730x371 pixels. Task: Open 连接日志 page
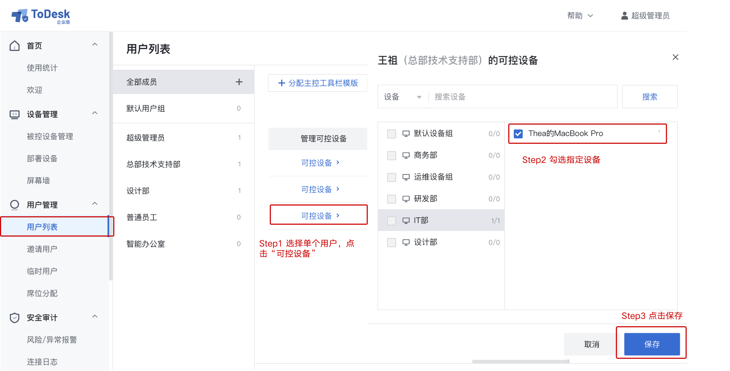(42, 362)
